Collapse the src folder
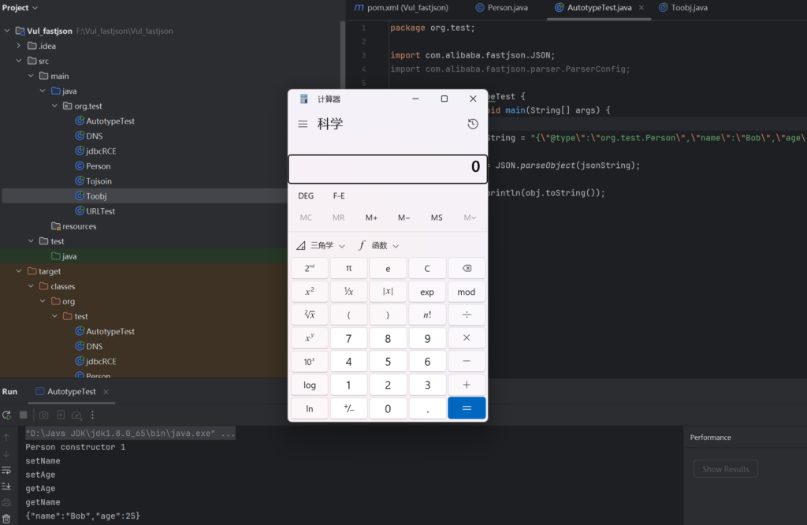Image resolution: width=807 pixels, height=525 pixels. coord(19,61)
